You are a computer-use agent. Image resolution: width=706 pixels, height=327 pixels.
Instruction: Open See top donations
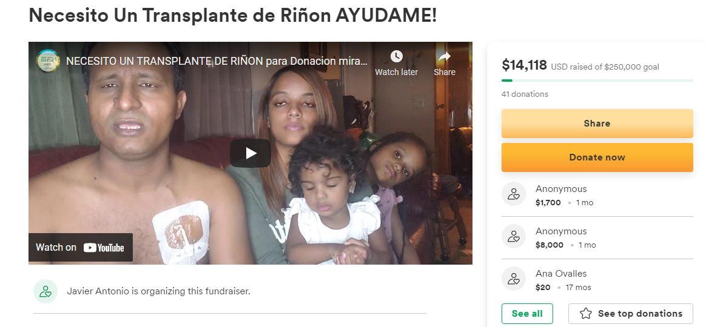tap(630, 314)
